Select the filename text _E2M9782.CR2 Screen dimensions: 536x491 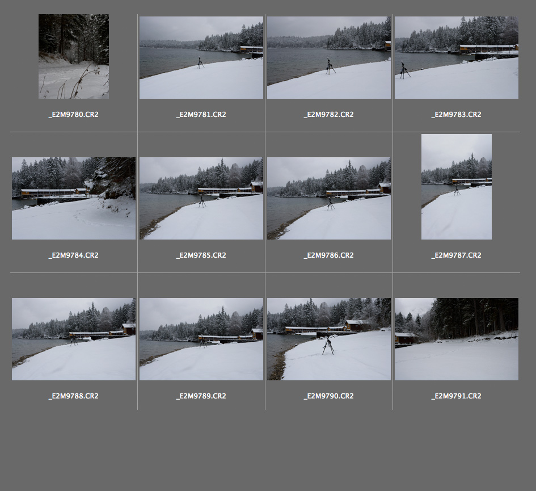[x=328, y=115]
